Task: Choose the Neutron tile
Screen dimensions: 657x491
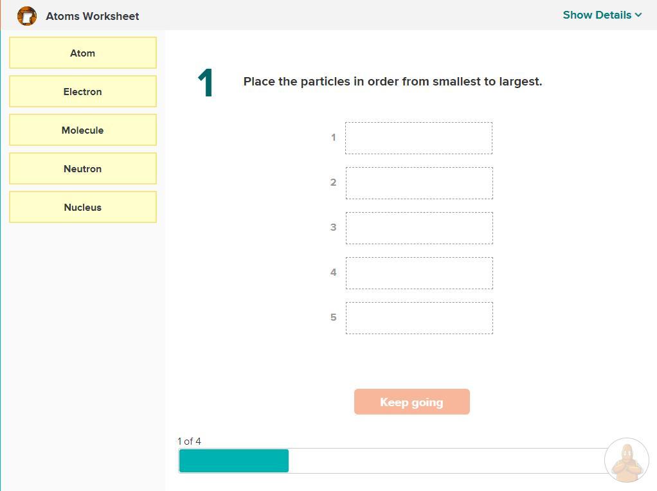Action: pos(83,168)
